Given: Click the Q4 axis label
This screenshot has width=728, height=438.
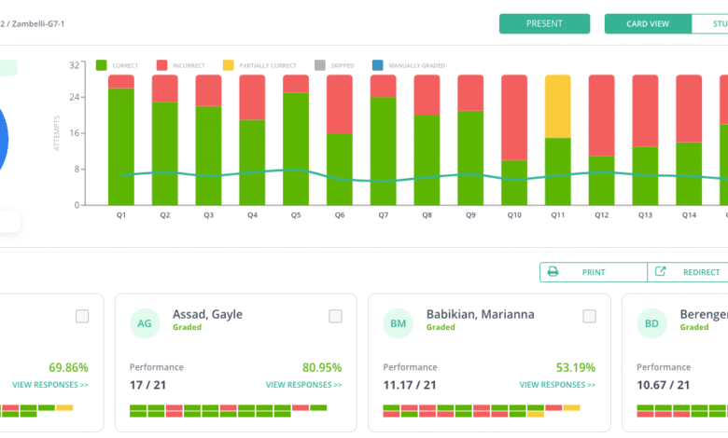Looking at the screenshot, I should 252,215.
